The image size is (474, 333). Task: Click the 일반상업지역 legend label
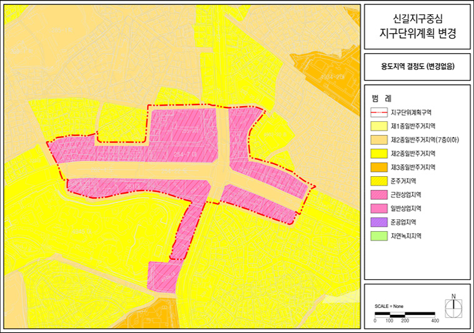coord(406,209)
